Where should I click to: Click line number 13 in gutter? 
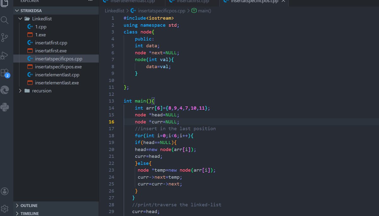111,101
